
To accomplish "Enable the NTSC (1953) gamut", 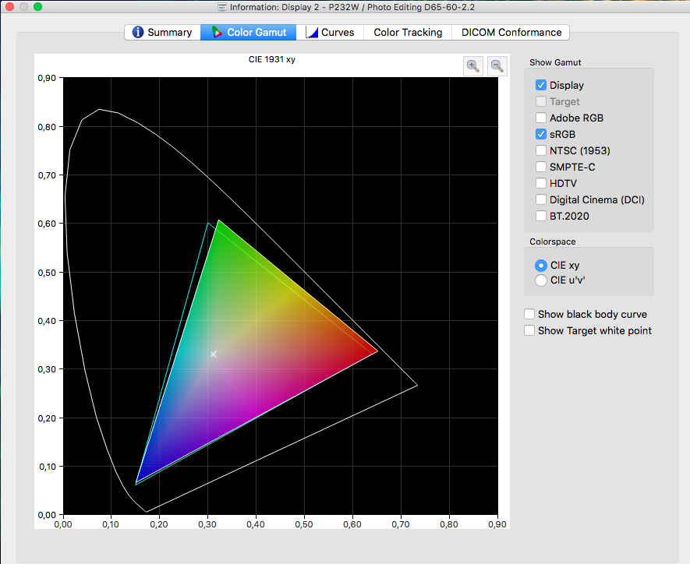I will pyautogui.click(x=541, y=150).
